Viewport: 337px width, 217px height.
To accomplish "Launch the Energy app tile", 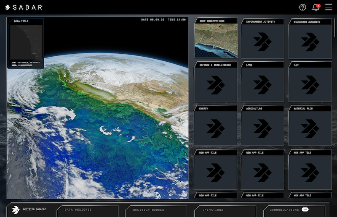I will click(216, 127).
